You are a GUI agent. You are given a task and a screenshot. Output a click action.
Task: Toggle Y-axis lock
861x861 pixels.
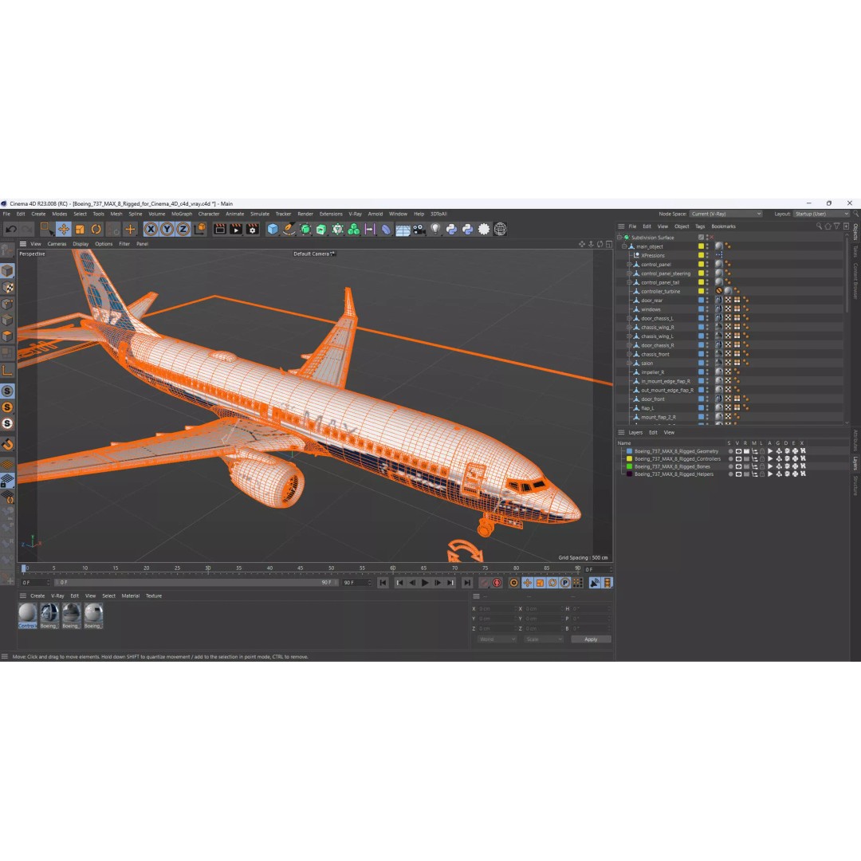[167, 230]
